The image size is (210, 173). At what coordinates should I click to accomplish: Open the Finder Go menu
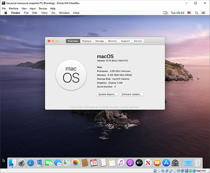pos(53,13)
